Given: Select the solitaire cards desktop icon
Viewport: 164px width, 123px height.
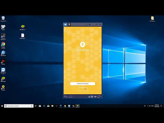Looking at the screenshot, I should pos(3,27).
